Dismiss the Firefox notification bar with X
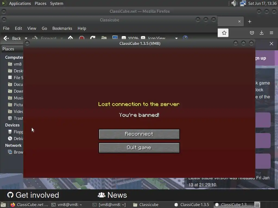Viewport: 278px width, 208px height. 271,44
